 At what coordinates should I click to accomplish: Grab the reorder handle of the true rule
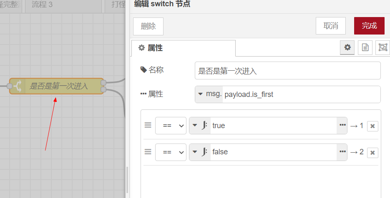click(148, 125)
